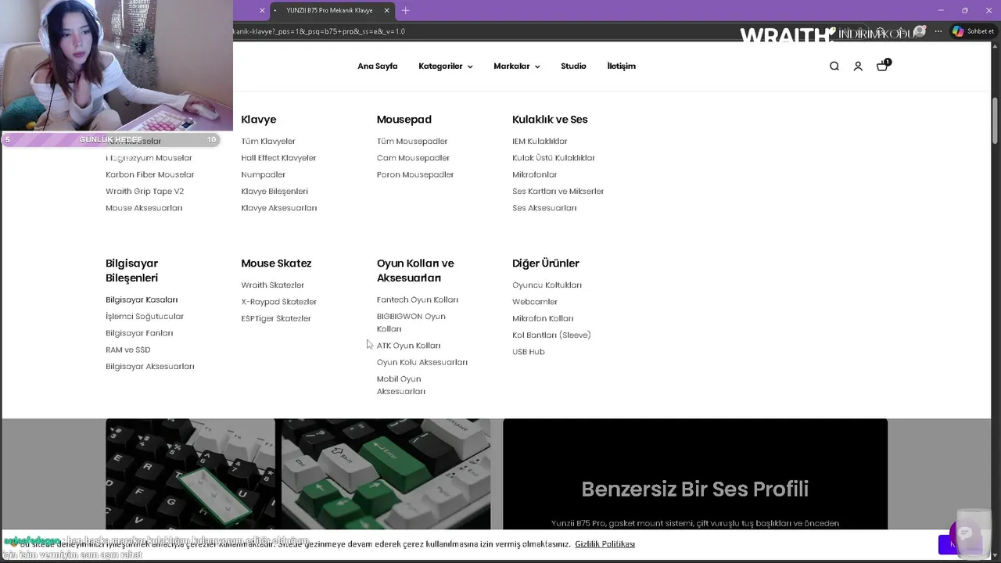
Task: Open USB Hub link
Action: click(529, 352)
